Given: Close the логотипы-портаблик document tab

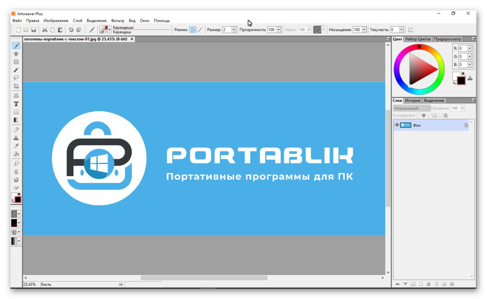Looking at the screenshot, I should click(132, 39).
